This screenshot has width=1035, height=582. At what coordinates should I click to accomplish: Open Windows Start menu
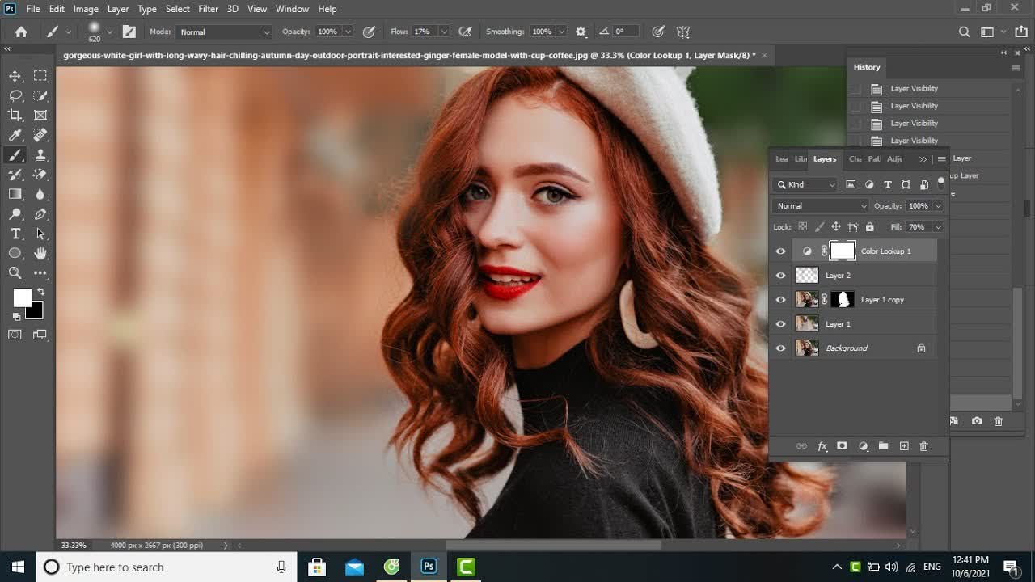[x=18, y=567]
